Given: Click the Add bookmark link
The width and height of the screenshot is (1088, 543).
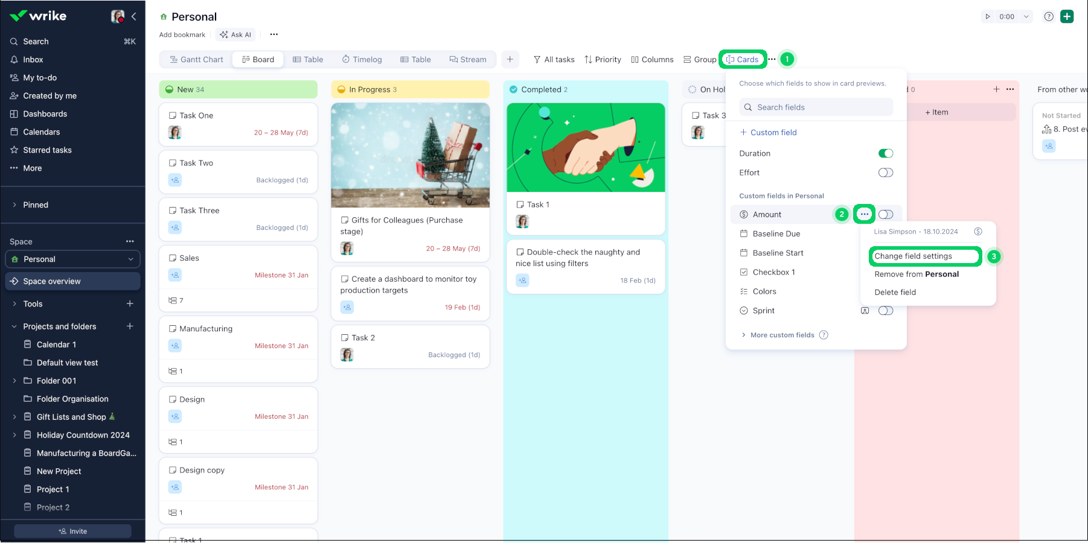Looking at the screenshot, I should tap(182, 34).
